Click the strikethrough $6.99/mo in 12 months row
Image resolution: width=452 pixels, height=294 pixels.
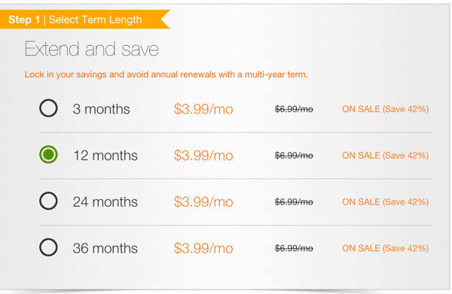tap(294, 156)
